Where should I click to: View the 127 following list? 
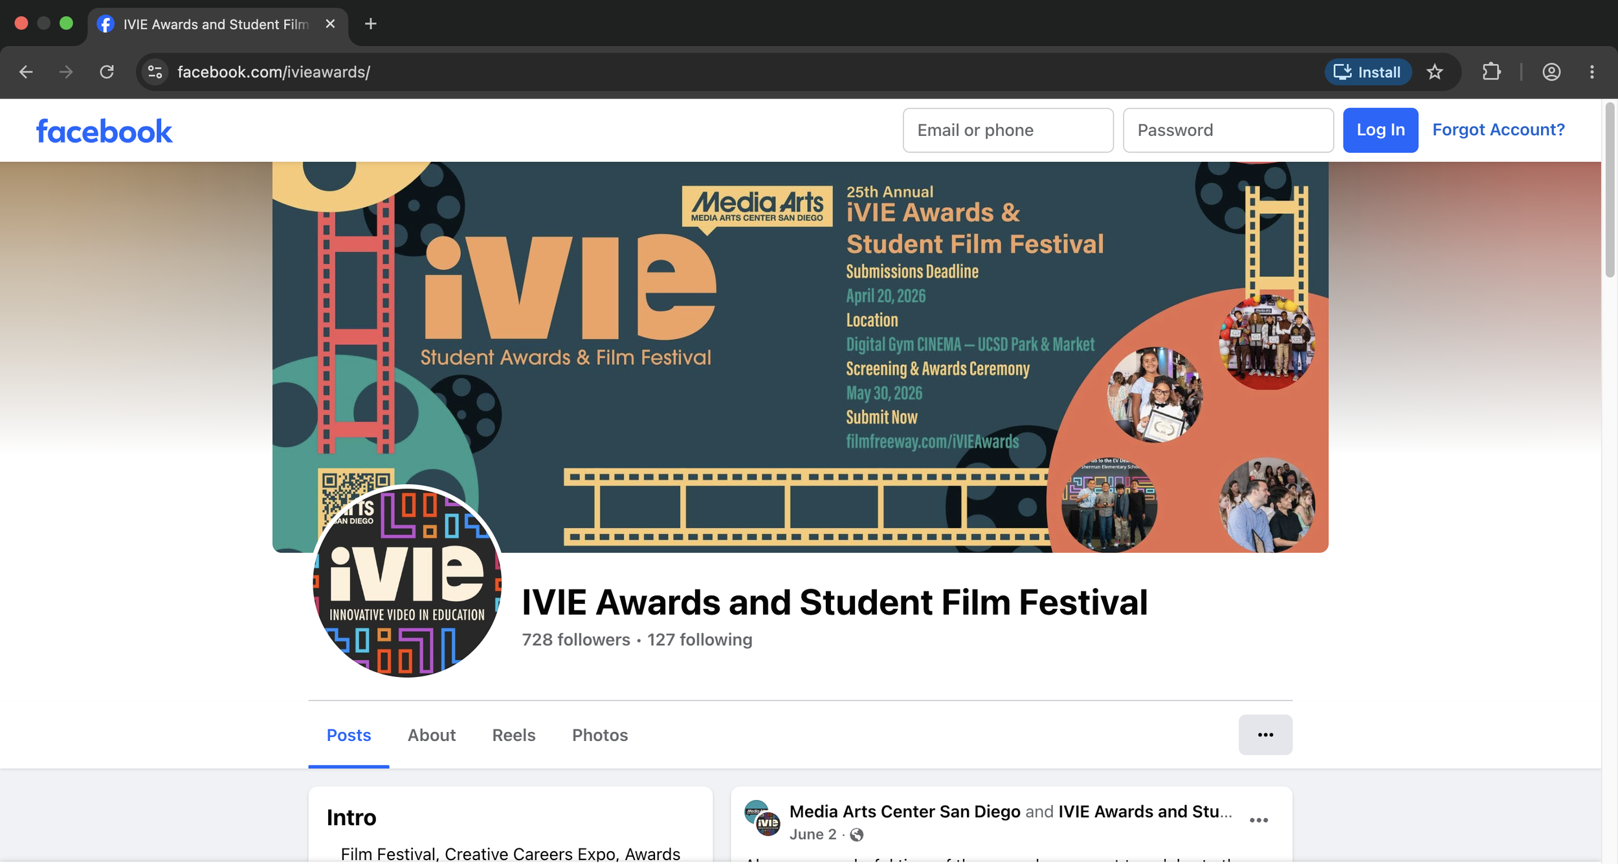(700, 639)
